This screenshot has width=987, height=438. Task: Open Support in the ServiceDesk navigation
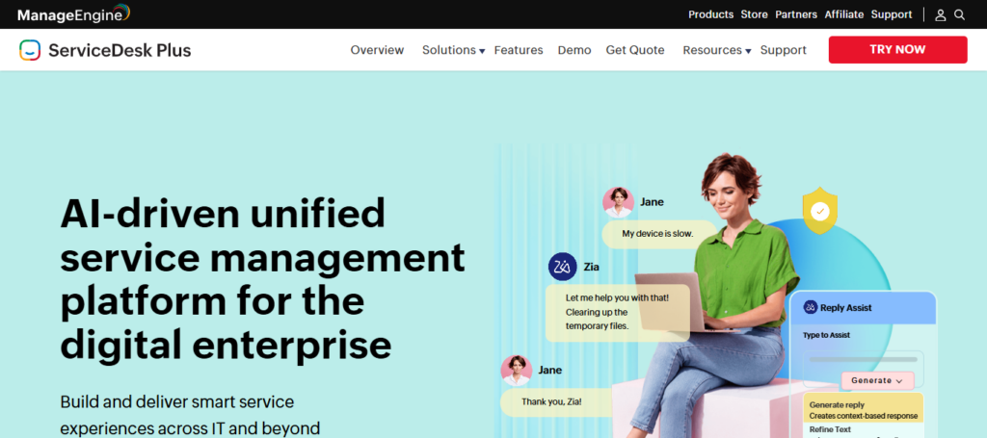(783, 50)
